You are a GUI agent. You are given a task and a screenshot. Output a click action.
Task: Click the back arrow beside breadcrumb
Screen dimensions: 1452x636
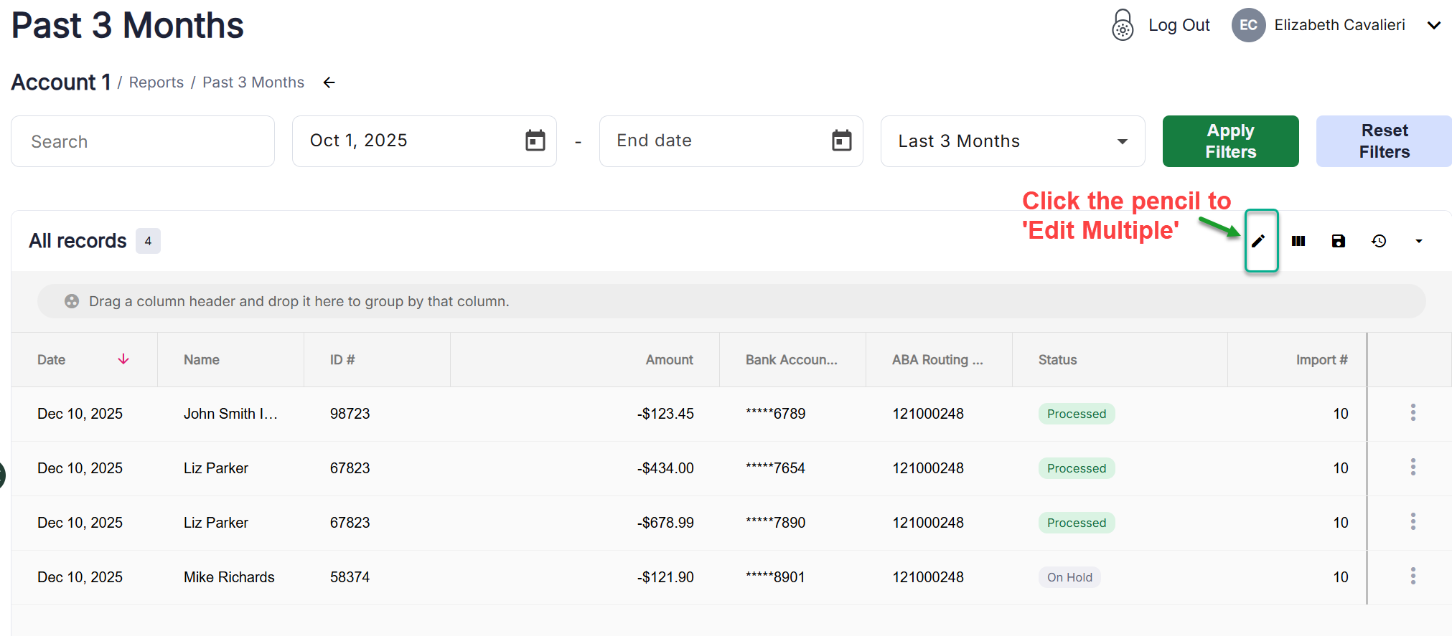coord(329,82)
